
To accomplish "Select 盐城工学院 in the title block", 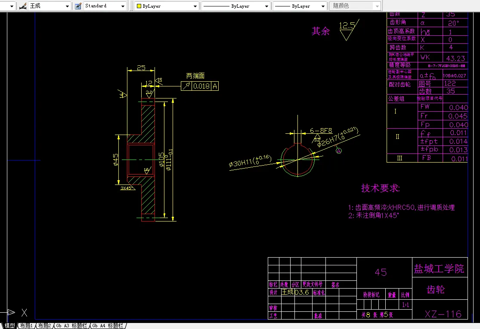I will click(x=439, y=269).
